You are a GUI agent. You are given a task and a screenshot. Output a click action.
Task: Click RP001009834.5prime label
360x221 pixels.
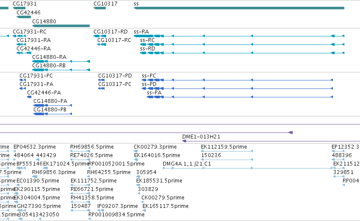coord(117,215)
